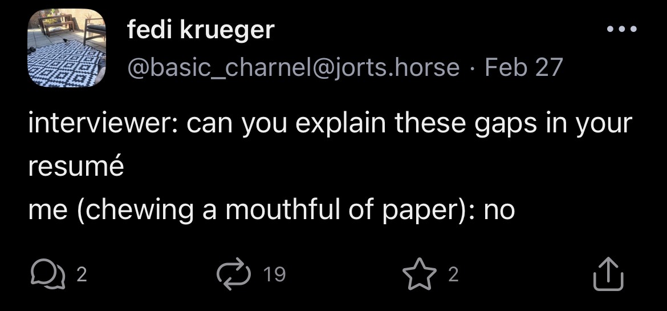Tap the reply count of 2
Screen dimensions: 667x311
coord(82,275)
